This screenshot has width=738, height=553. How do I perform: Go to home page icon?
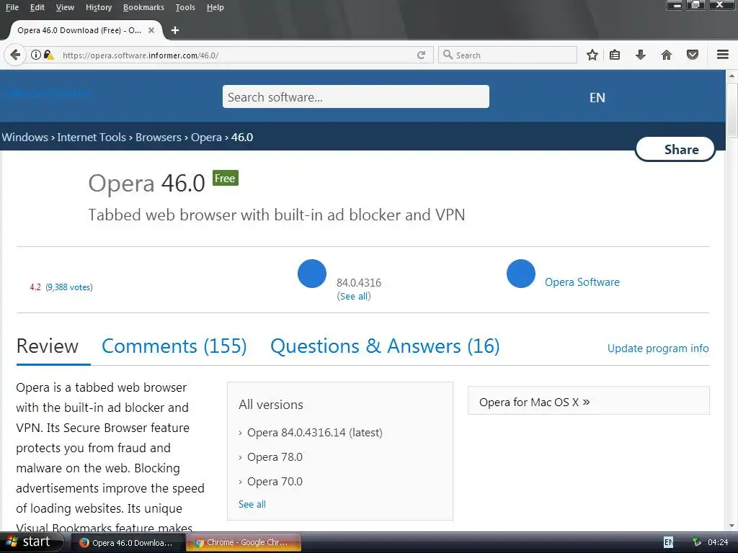click(x=667, y=55)
